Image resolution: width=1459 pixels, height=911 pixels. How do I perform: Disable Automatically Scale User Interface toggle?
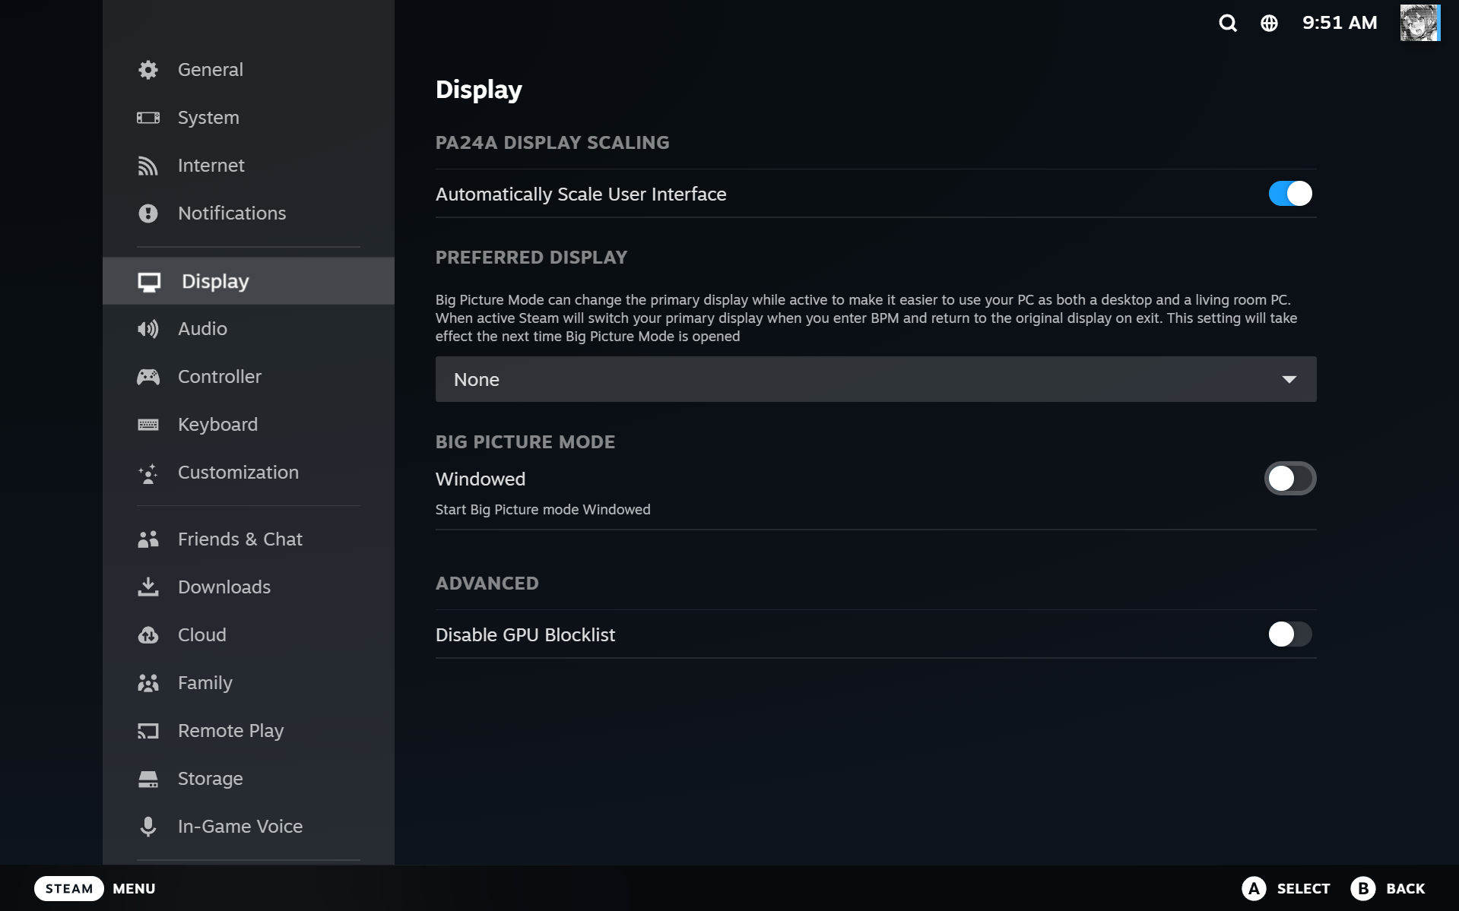coord(1290,194)
